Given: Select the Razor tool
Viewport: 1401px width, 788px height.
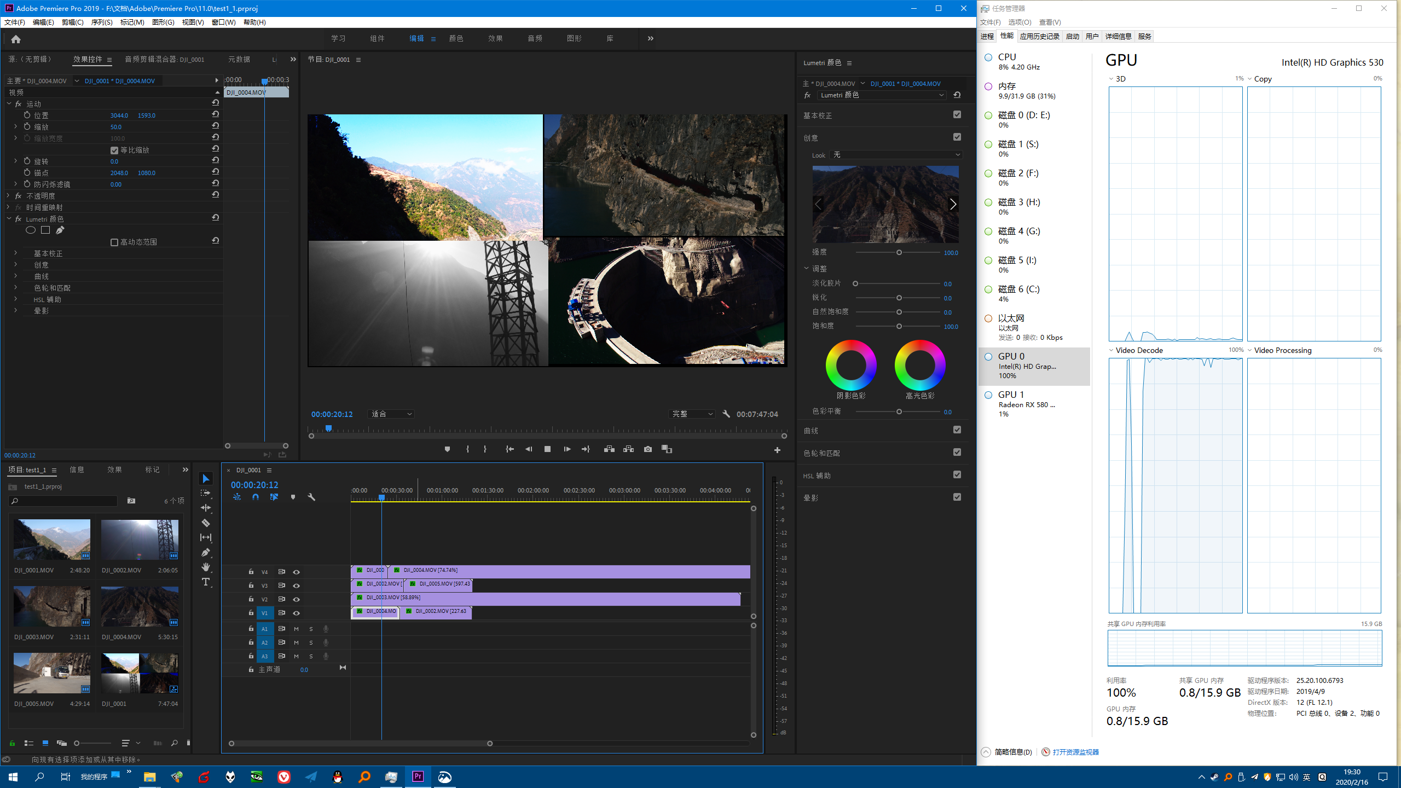Looking at the screenshot, I should (206, 523).
